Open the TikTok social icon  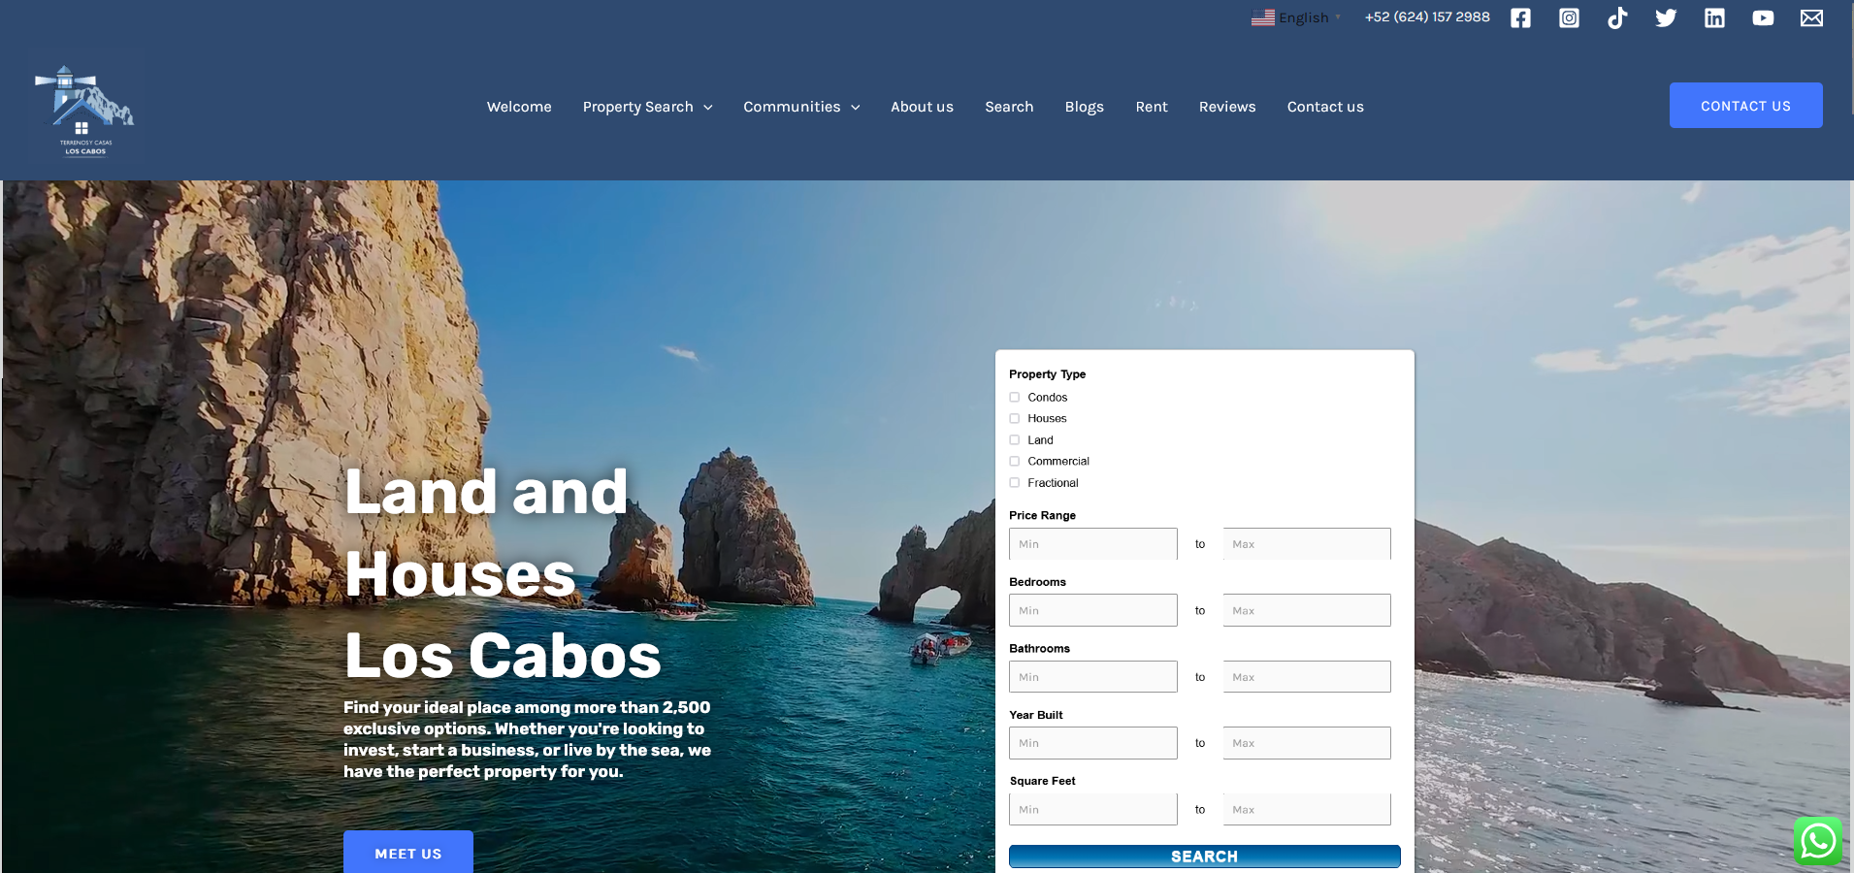pyautogui.click(x=1617, y=18)
